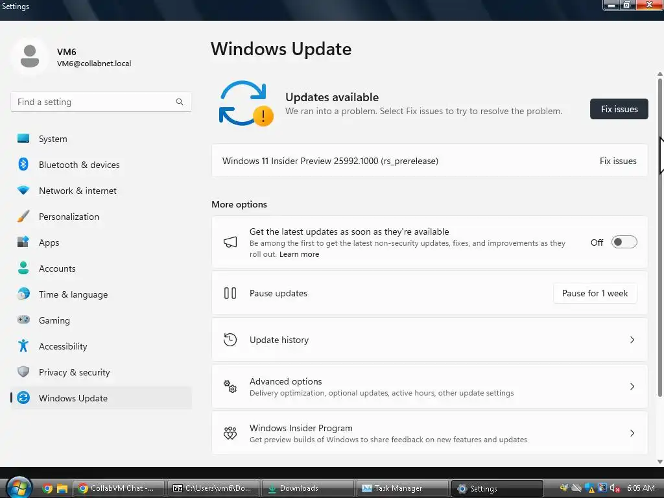The width and height of the screenshot is (664, 498).
Task: Click the Time & language globe icon
Action: pos(23,294)
